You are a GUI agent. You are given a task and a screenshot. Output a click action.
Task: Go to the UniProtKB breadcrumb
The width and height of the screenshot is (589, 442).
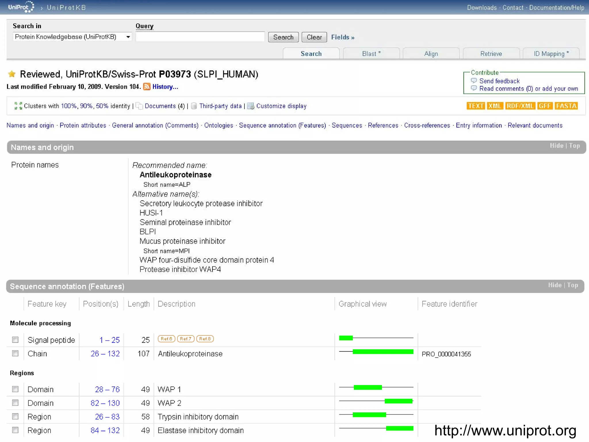66,7
